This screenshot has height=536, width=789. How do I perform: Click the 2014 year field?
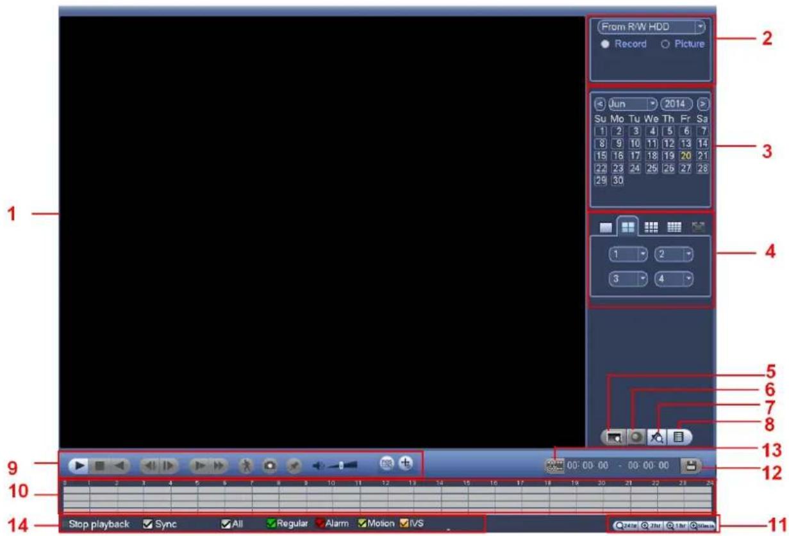tap(677, 102)
